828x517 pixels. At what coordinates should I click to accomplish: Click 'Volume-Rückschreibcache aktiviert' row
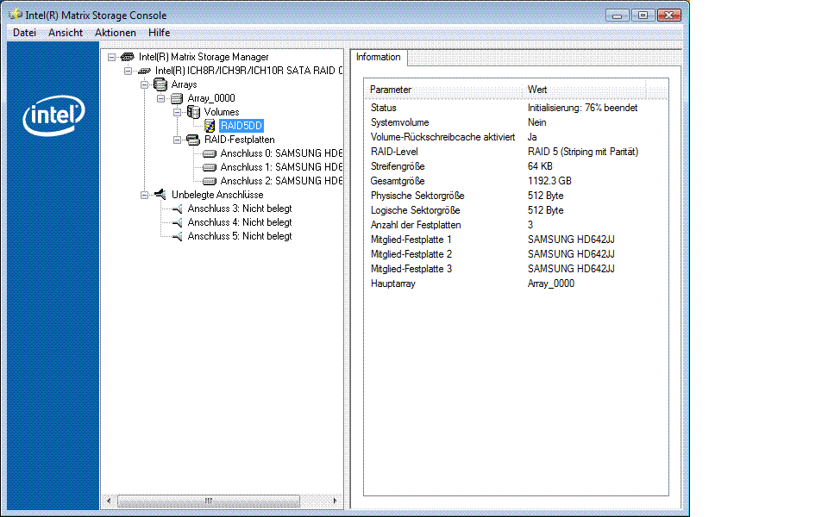coord(442,137)
